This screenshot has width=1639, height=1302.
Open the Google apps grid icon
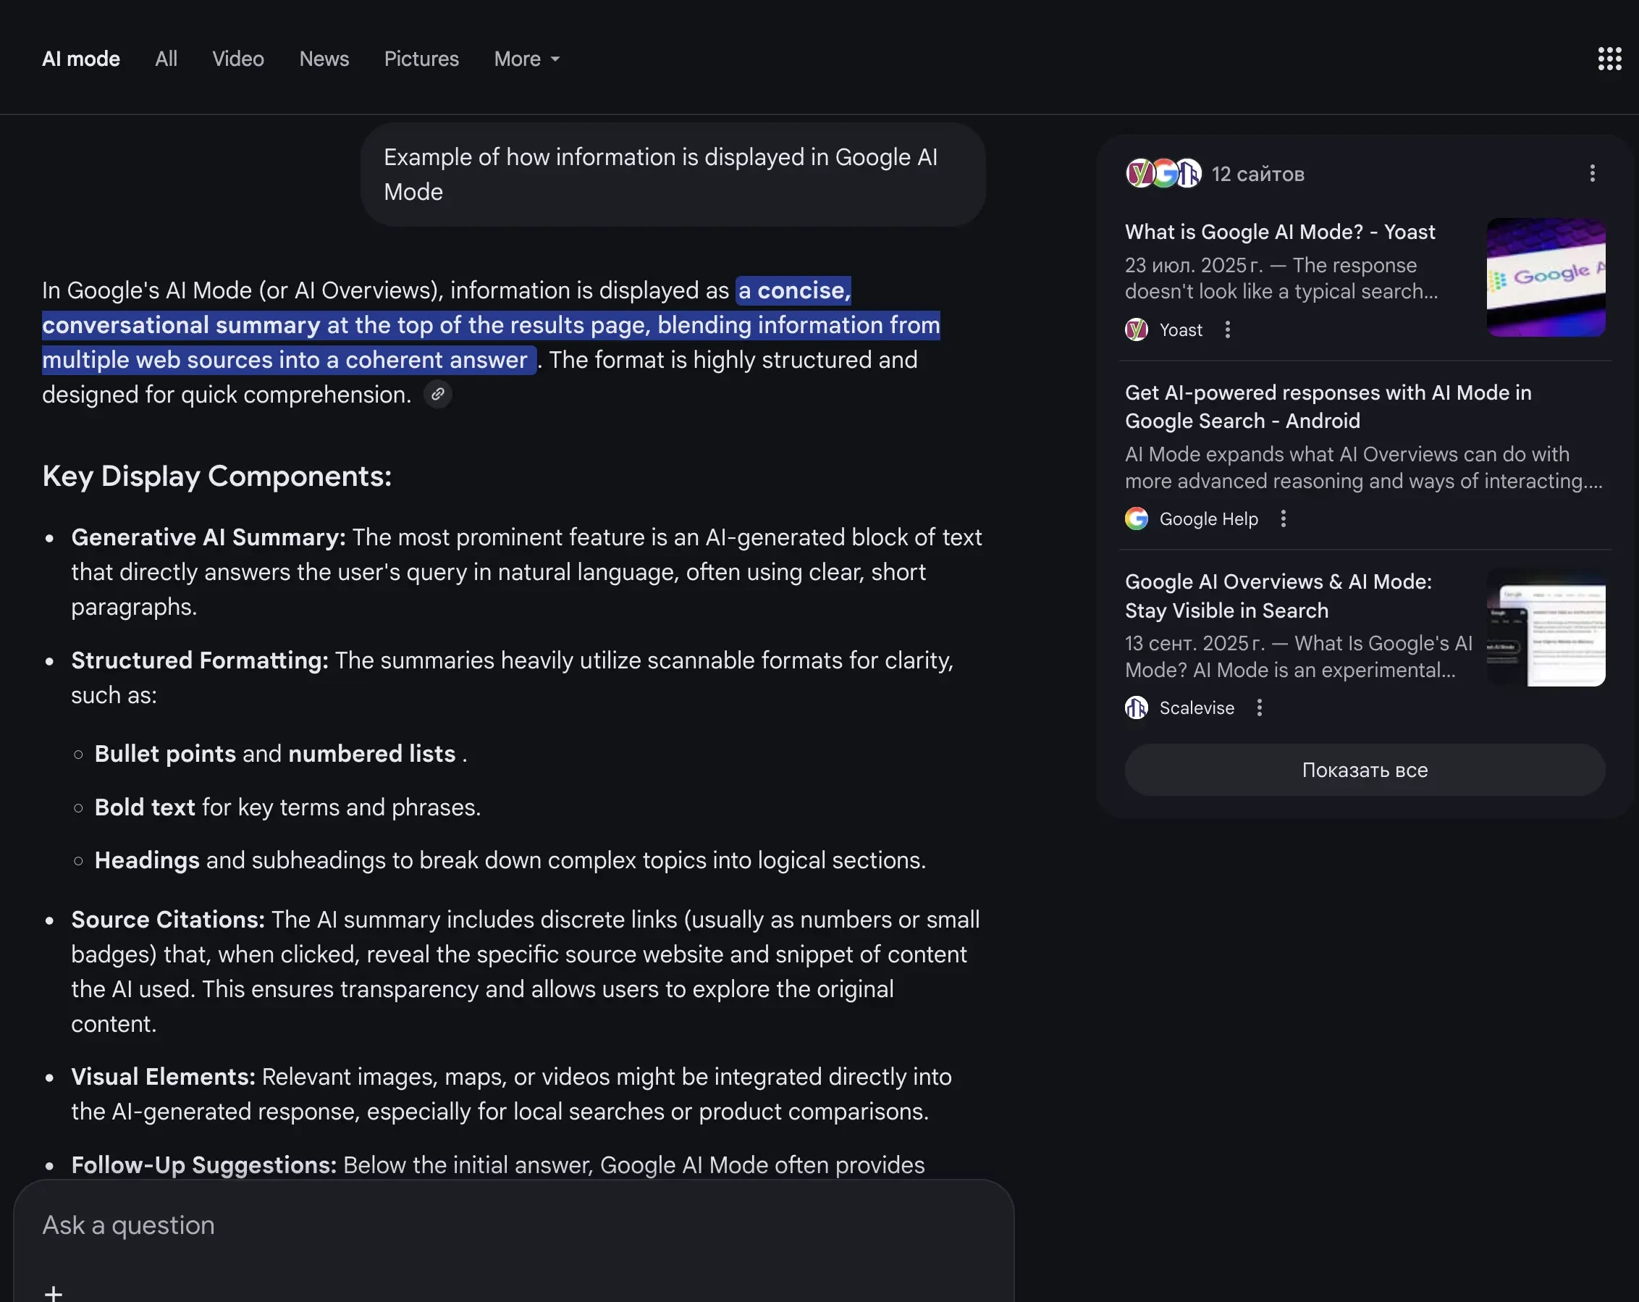click(1609, 58)
